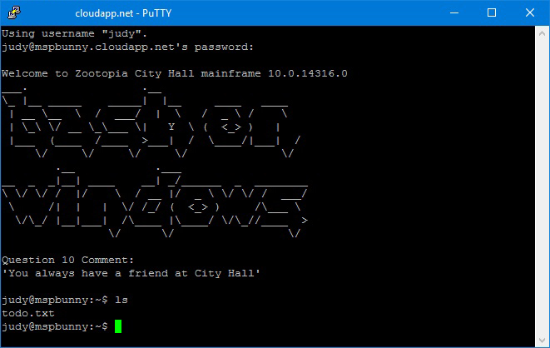Click the scrollbar up arrow
The width and height of the screenshot is (550, 348).
click(x=542, y=33)
